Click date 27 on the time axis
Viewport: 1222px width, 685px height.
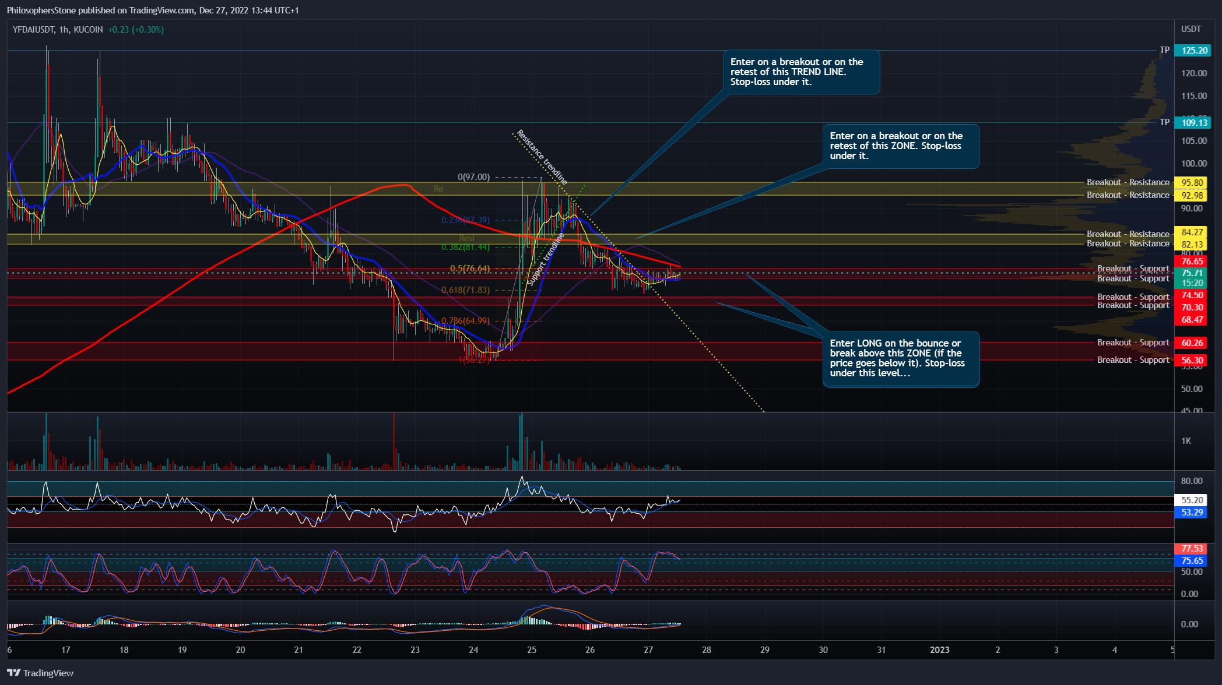coord(648,650)
